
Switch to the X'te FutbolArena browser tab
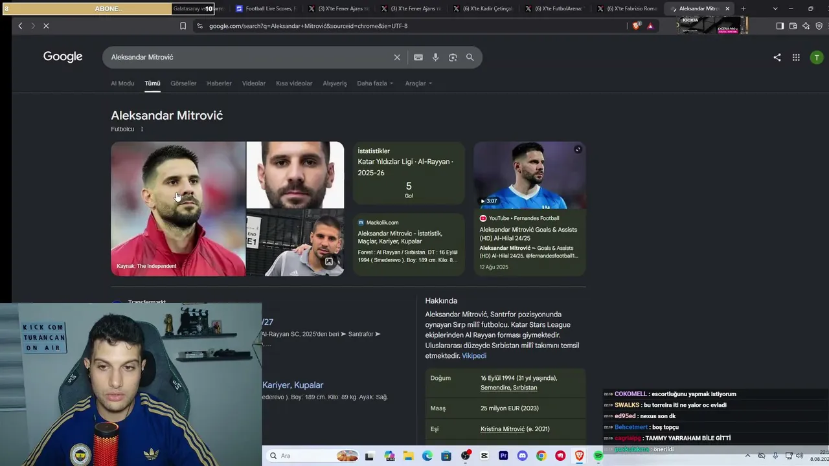point(555,8)
